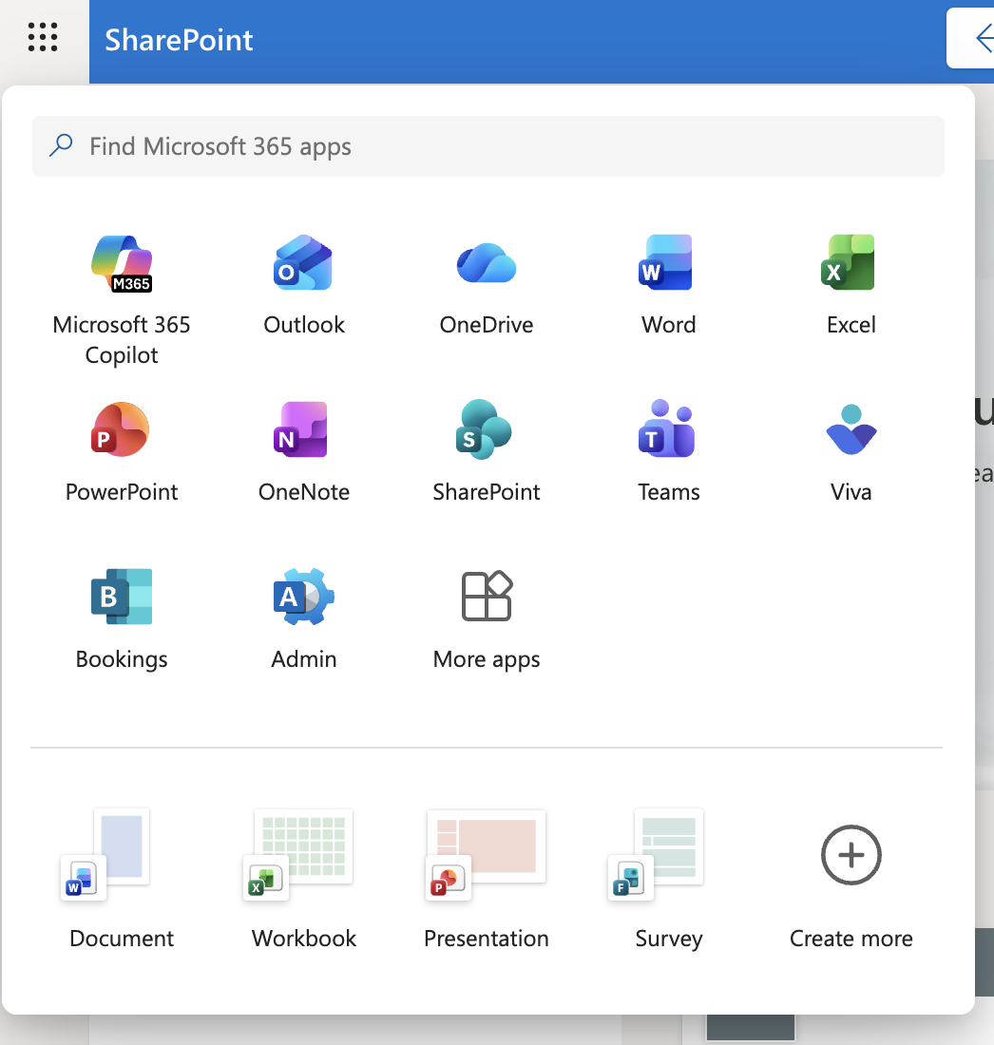Click the Find Microsoft 365 apps search box

487,145
